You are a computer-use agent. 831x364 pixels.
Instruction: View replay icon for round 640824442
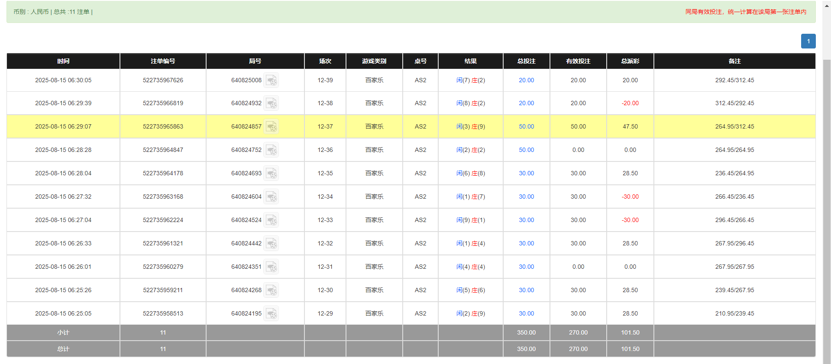[x=271, y=244]
